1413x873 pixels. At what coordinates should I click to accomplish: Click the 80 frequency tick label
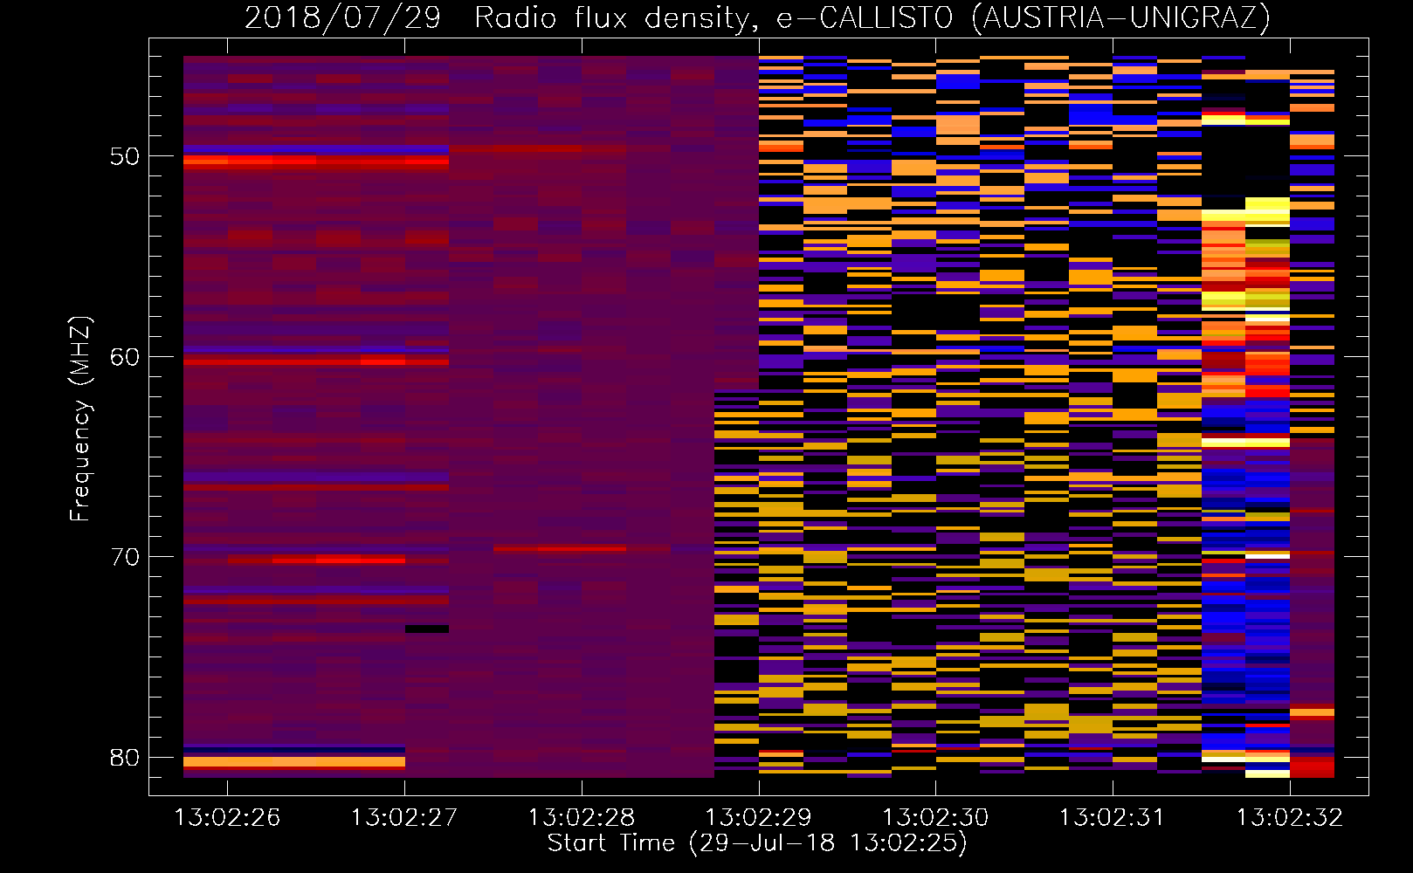pyautogui.click(x=125, y=757)
